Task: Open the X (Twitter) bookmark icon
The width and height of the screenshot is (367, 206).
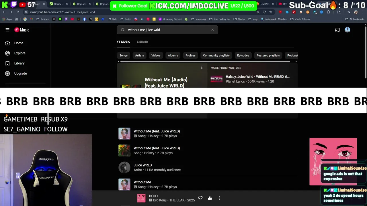Action: (x=54, y=19)
